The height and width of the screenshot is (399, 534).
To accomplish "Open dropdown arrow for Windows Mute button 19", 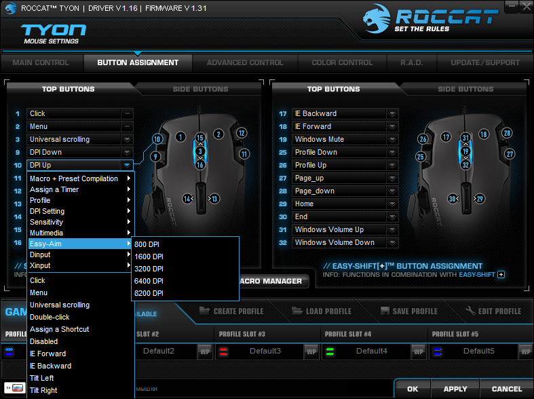I will (392, 140).
